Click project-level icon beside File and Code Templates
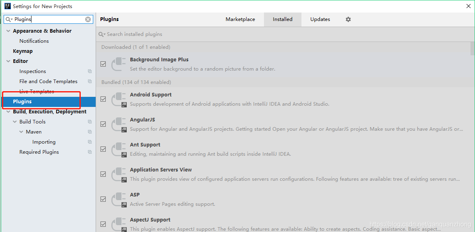The height and width of the screenshot is (232, 475). pos(90,82)
